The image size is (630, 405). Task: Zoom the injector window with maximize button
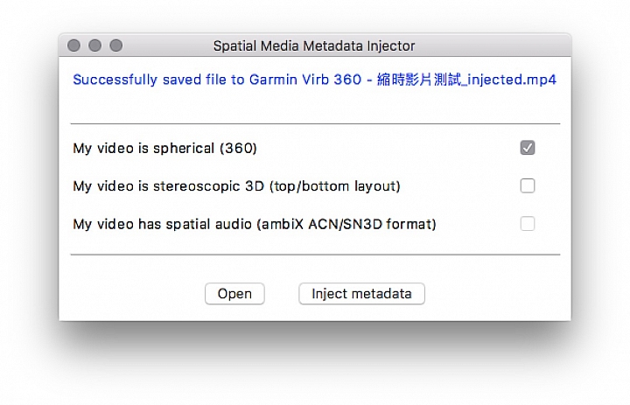(x=115, y=45)
